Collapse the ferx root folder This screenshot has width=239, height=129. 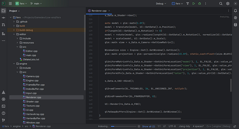(11, 17)
